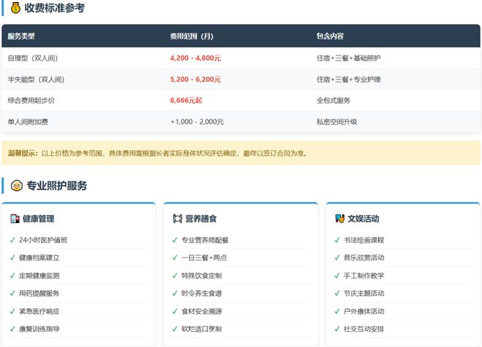Click checkmark beside 软烂适口烹制
Viewport: 482px width, 347px height.
(x=175, y=329)
